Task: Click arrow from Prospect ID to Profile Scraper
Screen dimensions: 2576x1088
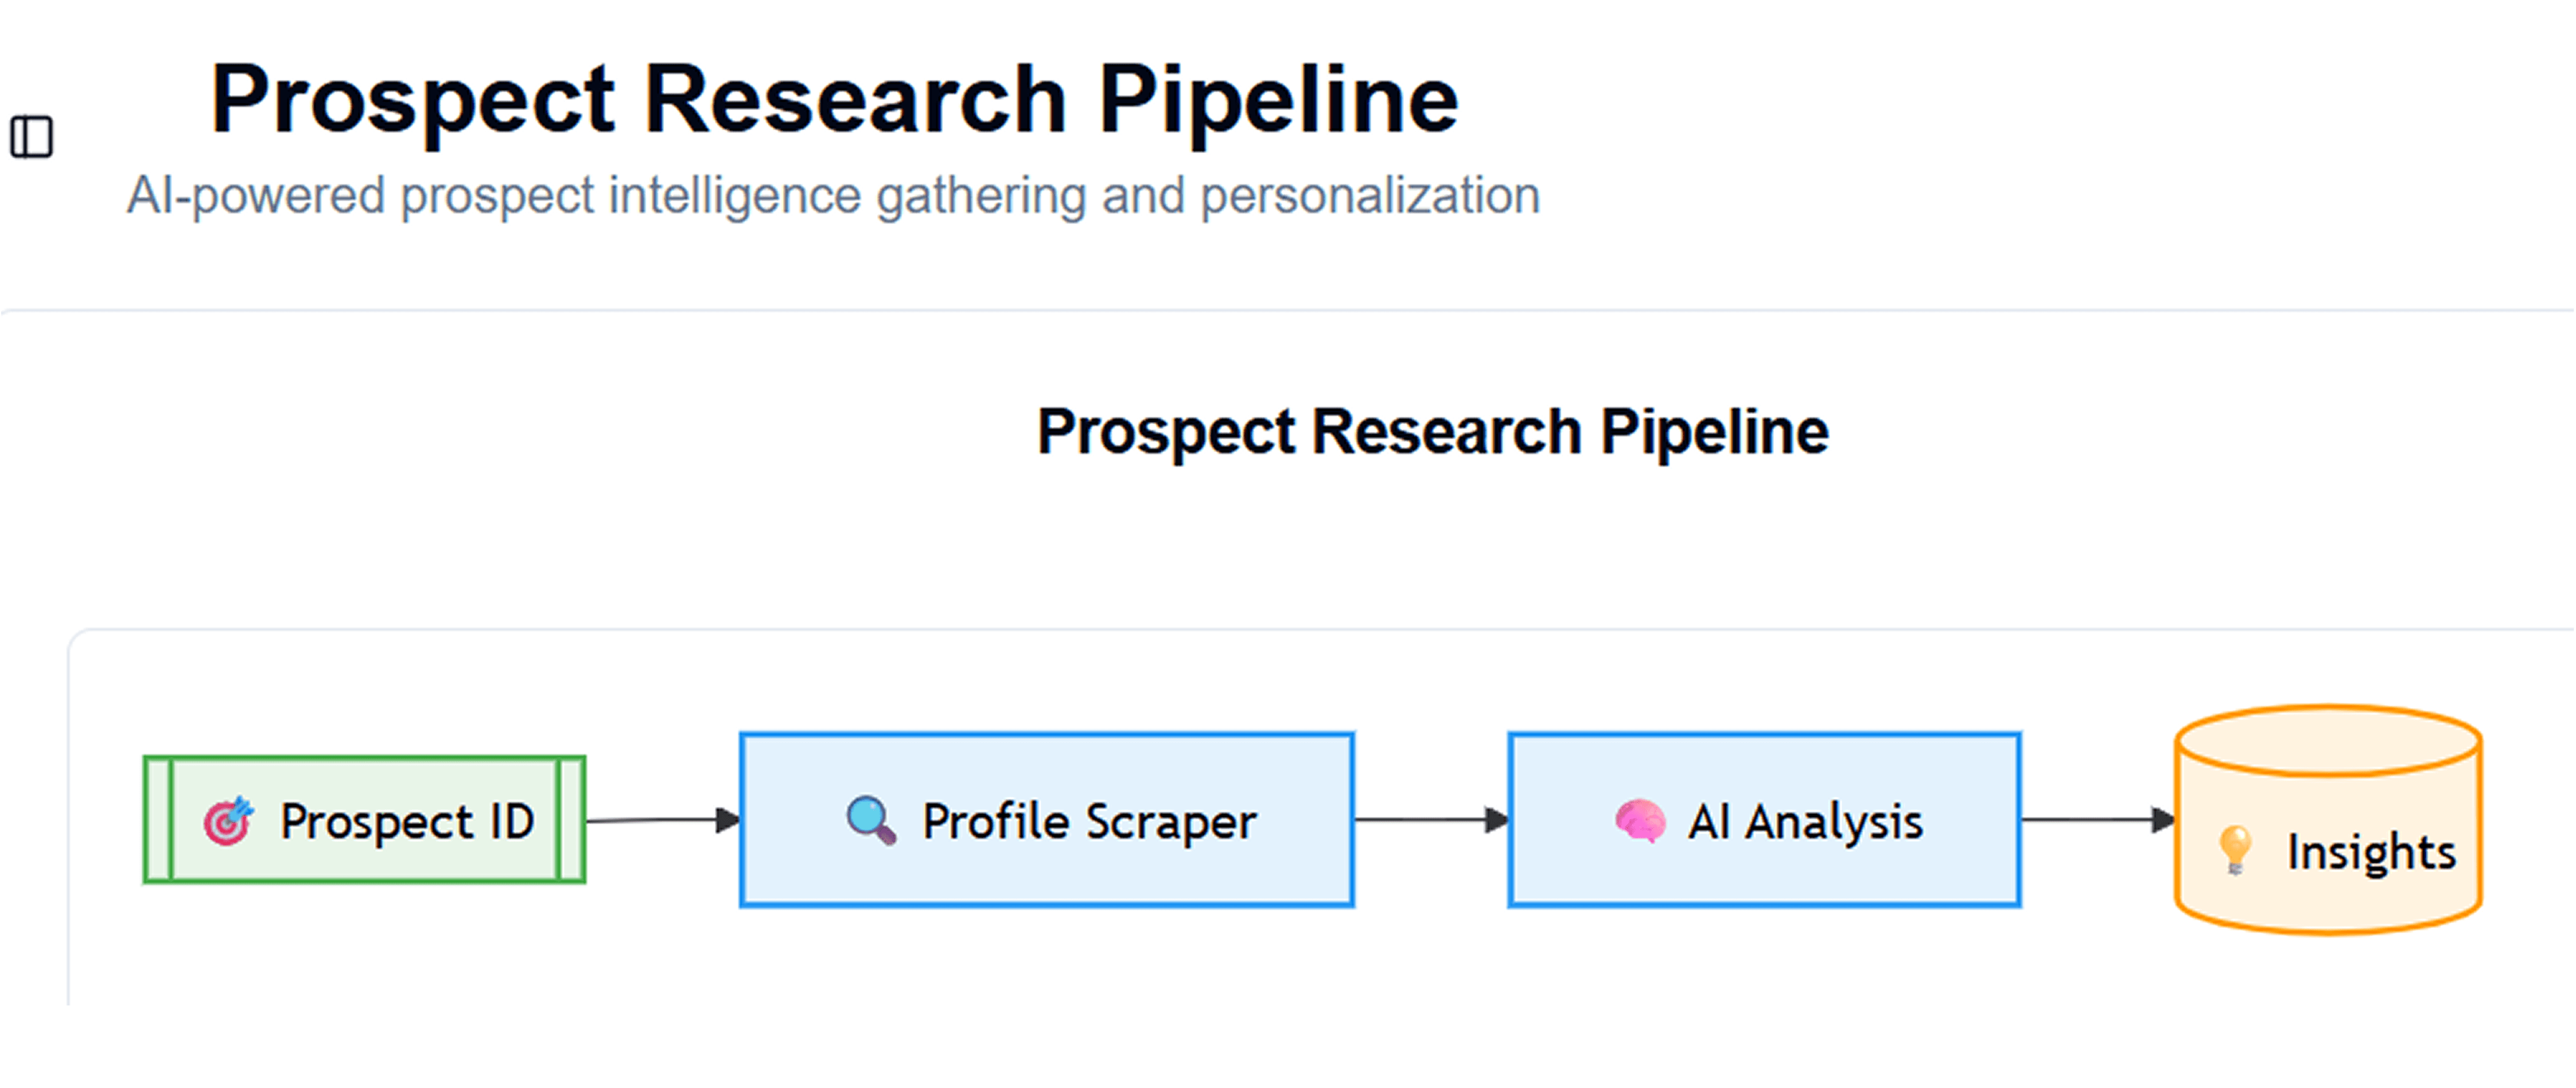Action: [x=663, y=820]
